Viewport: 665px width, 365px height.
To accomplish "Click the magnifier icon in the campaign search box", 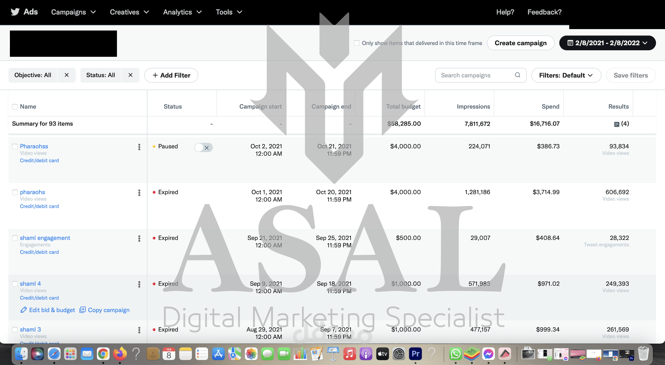I will pyautogui.click(x=518, y=75).
